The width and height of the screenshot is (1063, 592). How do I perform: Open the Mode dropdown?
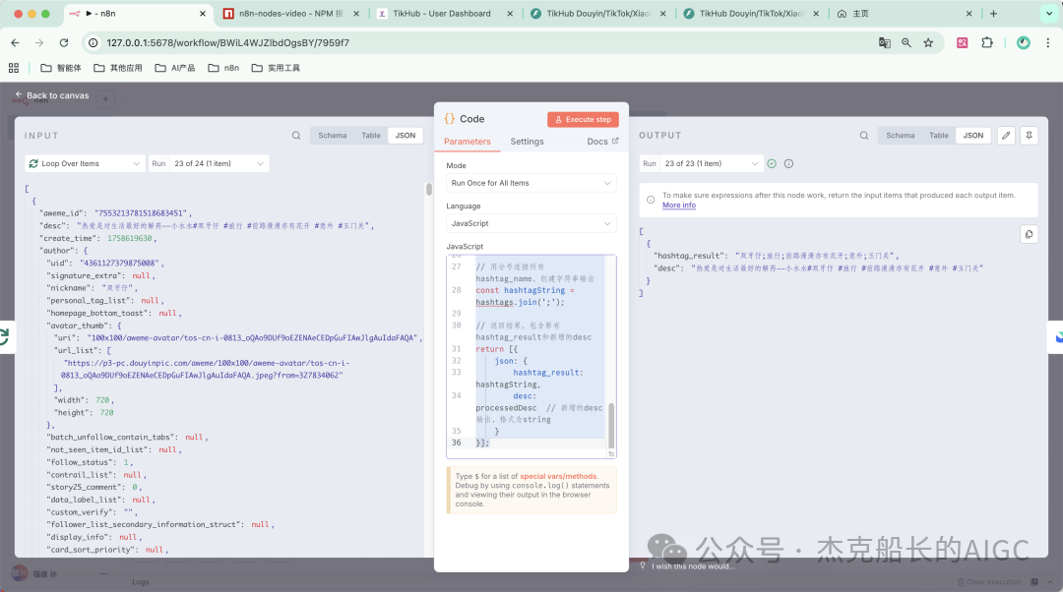[531, 183]
